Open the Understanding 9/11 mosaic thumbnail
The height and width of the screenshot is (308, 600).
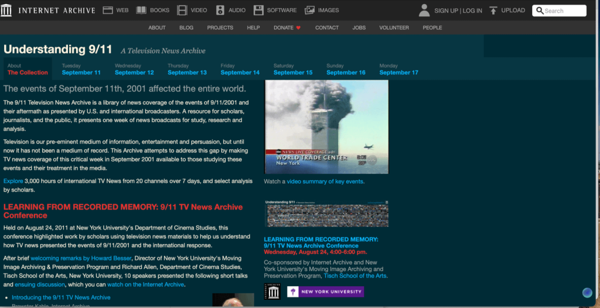[326, 213]
